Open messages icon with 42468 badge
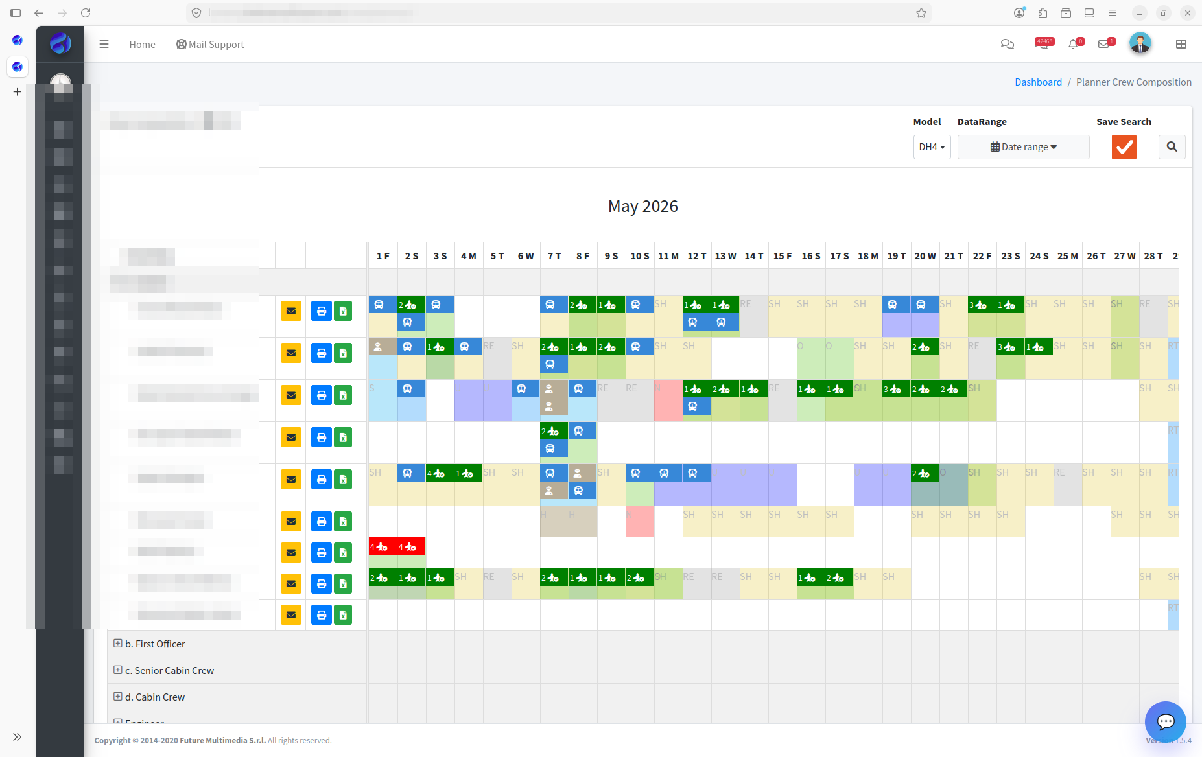Image resolution: width=1202 pixels, height=757 pixels. [1043, 43]
